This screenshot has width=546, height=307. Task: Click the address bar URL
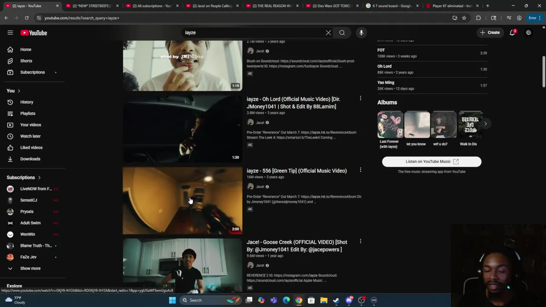coord(82,18)
